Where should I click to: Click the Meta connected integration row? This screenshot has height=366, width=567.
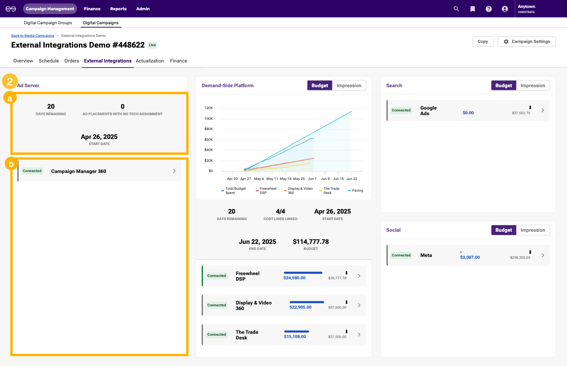coord(468,256)
